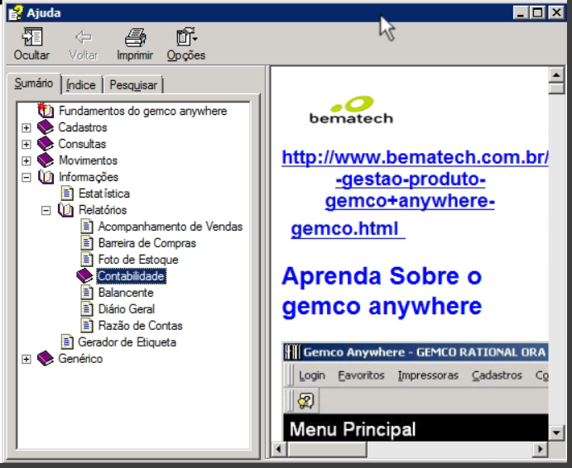Switch to the Sumário tab
The width and height of the screenshot is (572, 468).
tap(34, 84)
